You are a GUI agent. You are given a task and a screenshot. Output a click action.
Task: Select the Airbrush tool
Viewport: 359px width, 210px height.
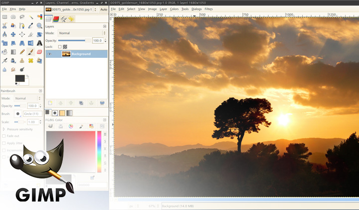coord(4,61)
